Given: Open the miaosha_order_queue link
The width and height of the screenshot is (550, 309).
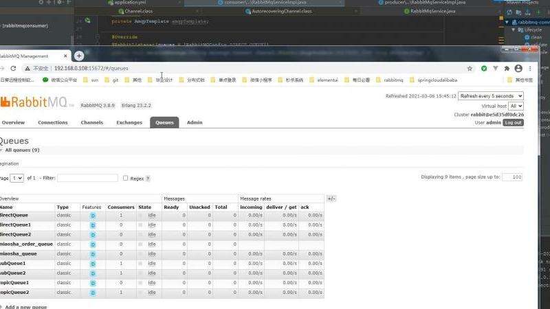Looking at the screenshot, I should (26, 244).
